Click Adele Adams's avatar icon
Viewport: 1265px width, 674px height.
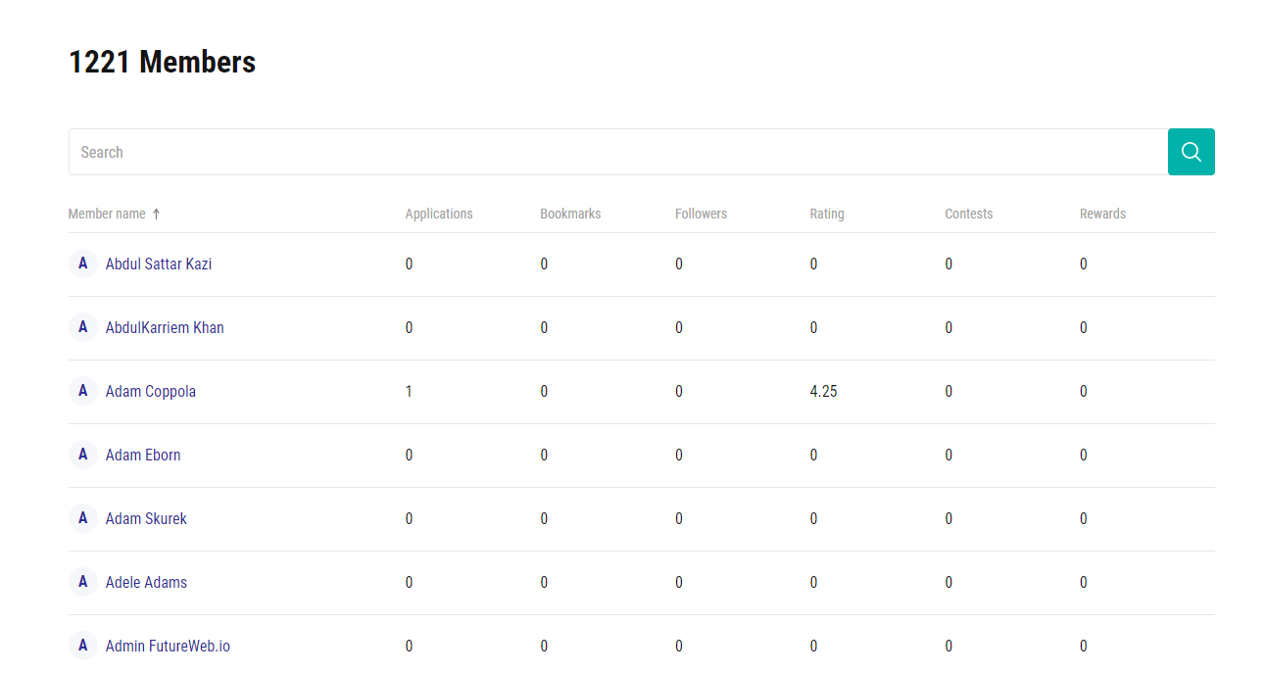tap(82, 582)
